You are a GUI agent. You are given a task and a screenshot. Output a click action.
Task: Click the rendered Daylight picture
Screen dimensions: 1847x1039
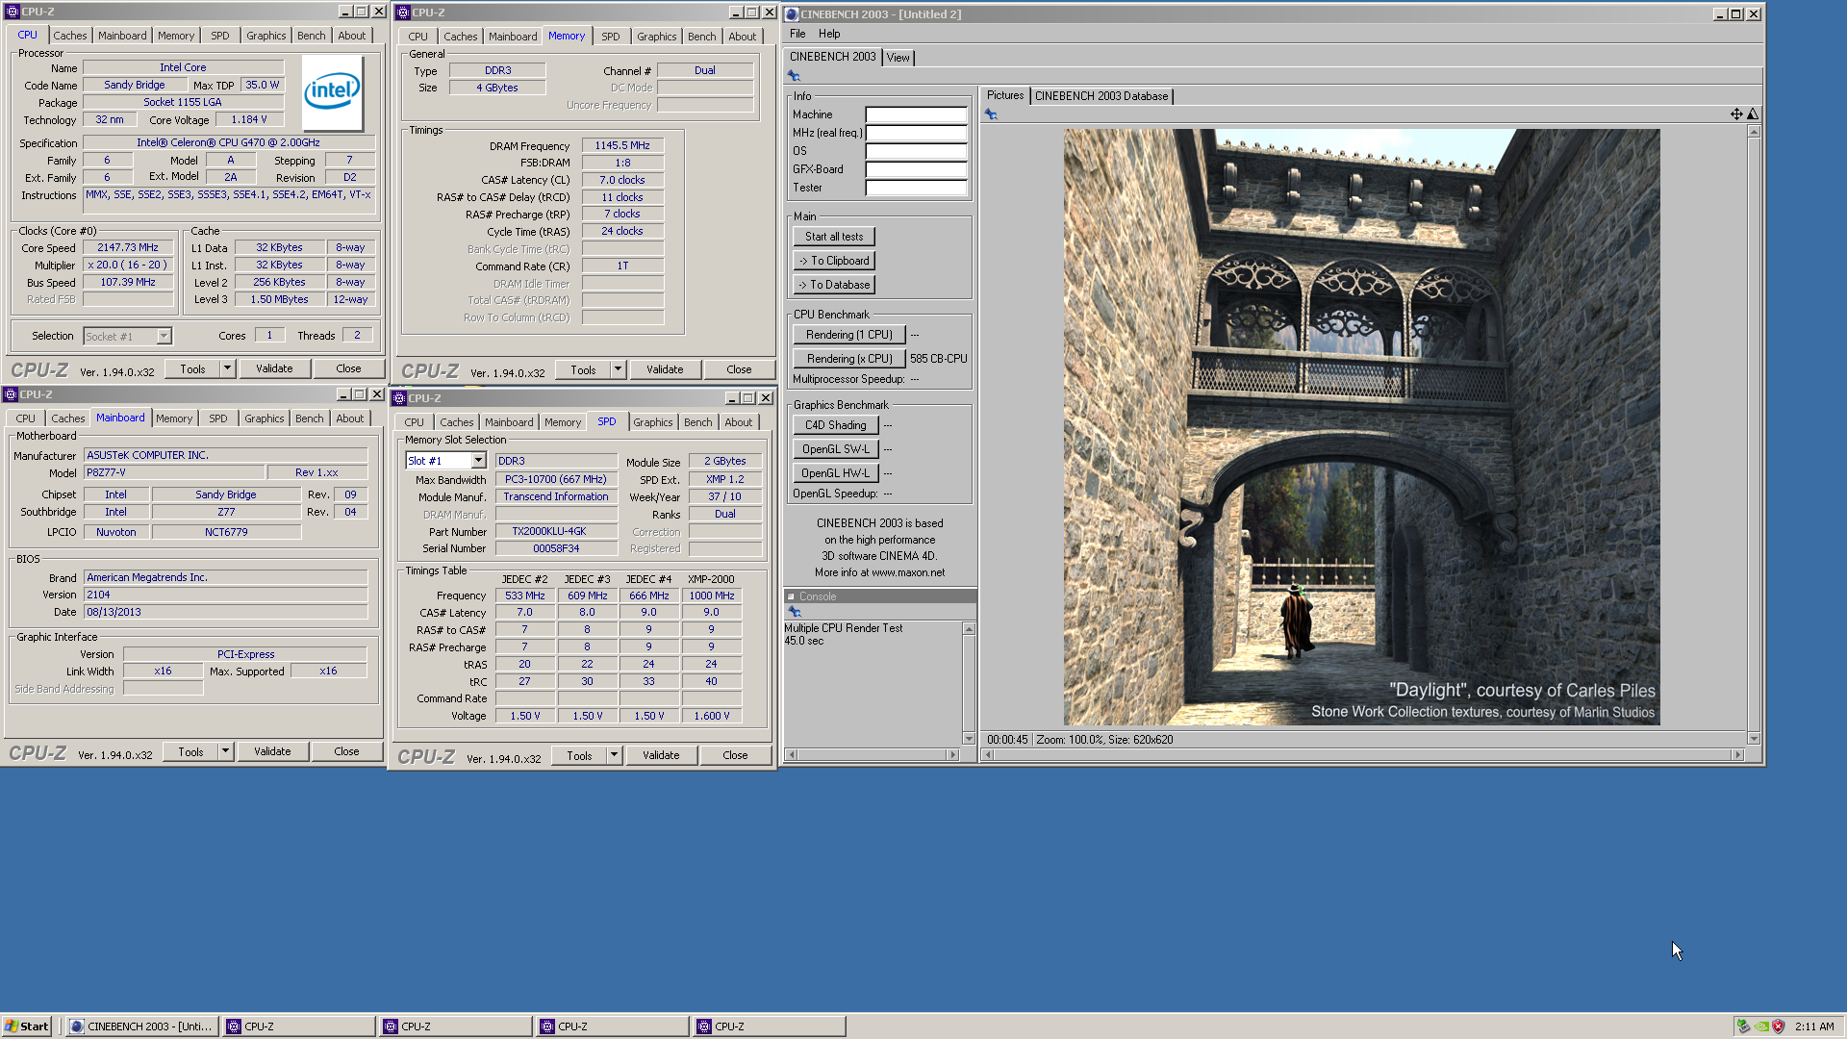[1361, 427]
